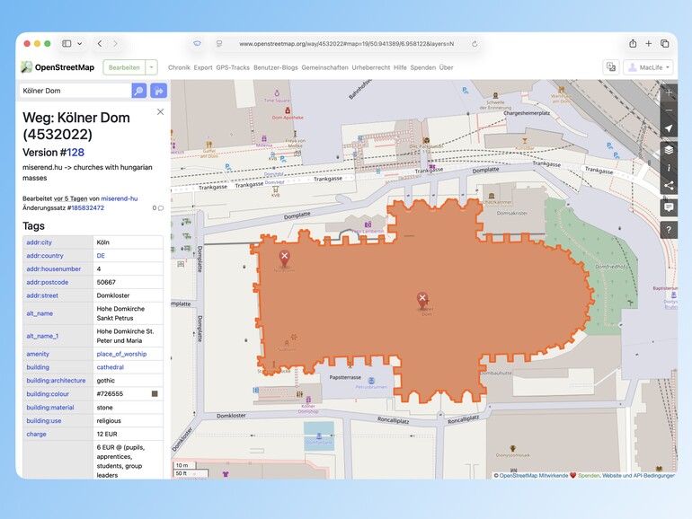Open the MacLife user menu

(648, 67)
